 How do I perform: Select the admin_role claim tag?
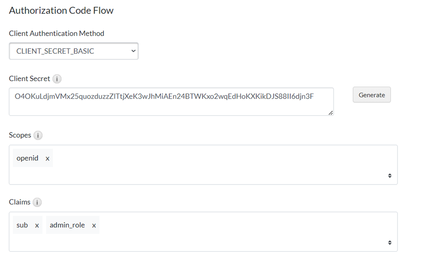[67, 225]
